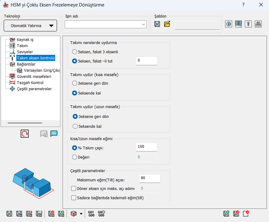The image size is (269, 222).
Task: Click the save template icon under Şablon
Action: [x=157, y=24]
